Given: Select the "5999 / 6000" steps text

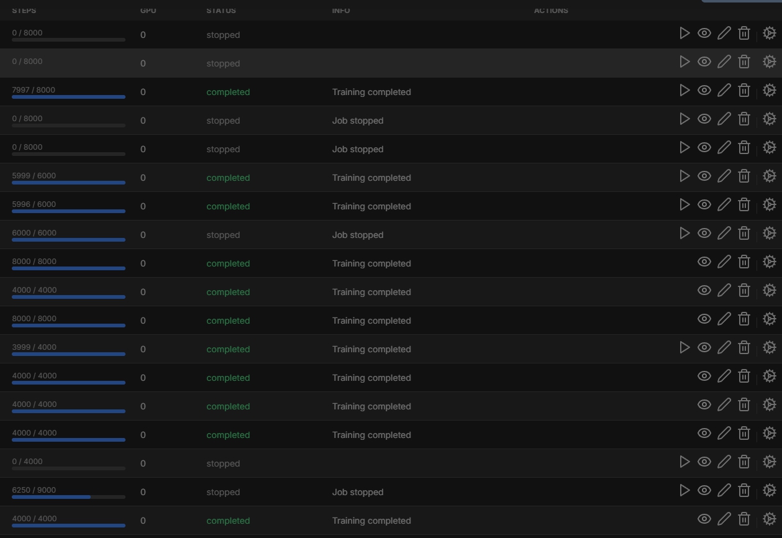Looking at the screenshot, I should [34, 175].
